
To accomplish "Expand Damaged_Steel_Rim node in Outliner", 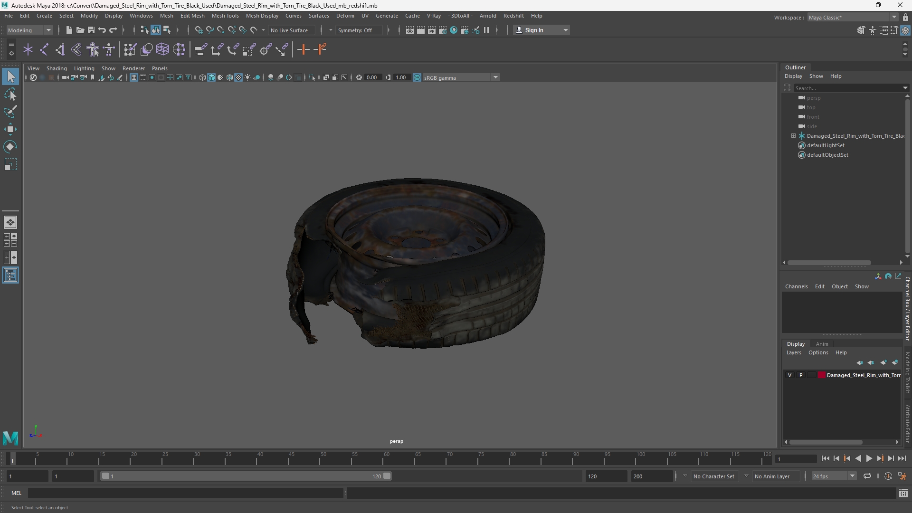I will point(793,136).
